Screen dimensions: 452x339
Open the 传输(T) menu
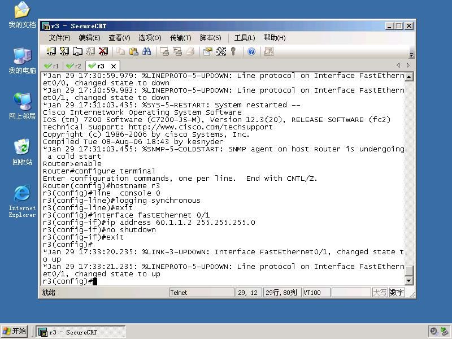(x=180, y=38)
